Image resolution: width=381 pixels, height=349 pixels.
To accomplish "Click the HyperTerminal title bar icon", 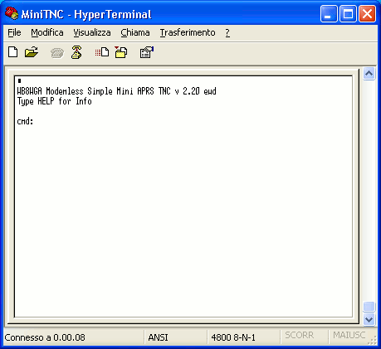I will [12, 13].
